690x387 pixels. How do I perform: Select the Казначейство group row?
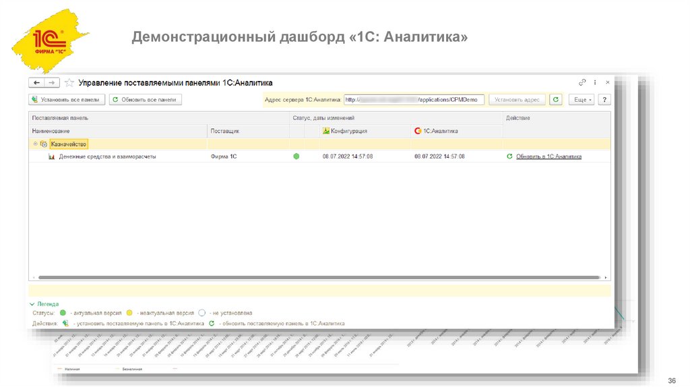pyautogui.click(x=319, y=144)
